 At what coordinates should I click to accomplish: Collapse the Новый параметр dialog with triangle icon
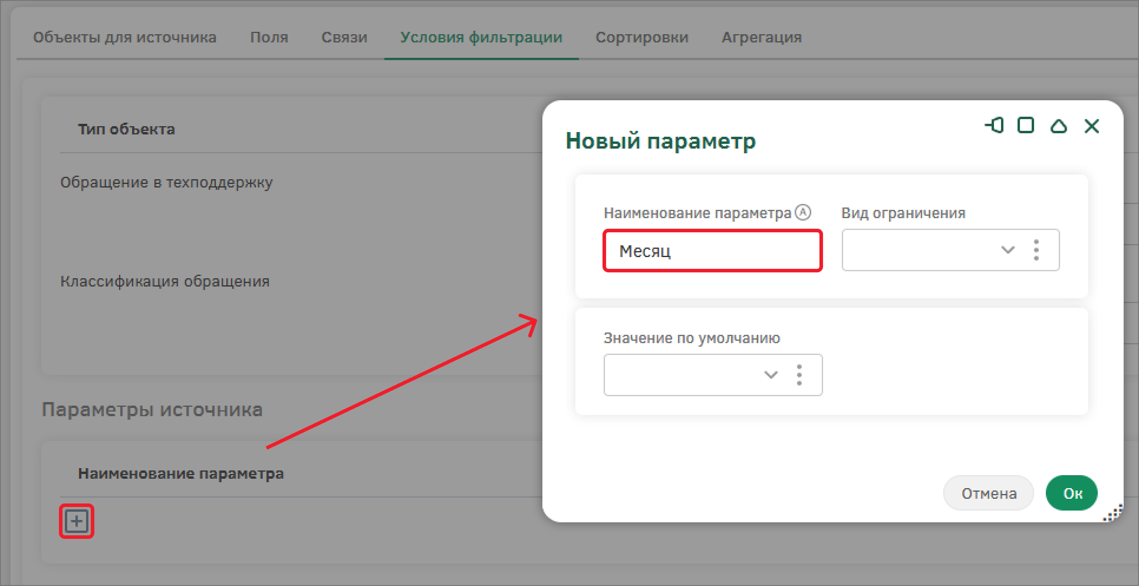coord(1059,126)
